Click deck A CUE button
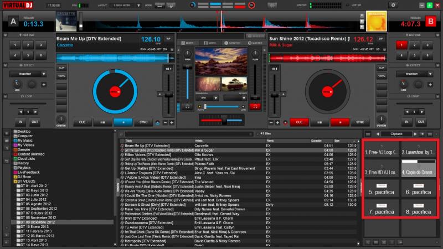Image resolution: width=443 pixels, height=249 pixels. [x=82, y=122]
